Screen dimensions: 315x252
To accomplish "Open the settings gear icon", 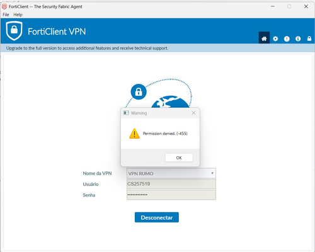I will [x=275, y=38].
